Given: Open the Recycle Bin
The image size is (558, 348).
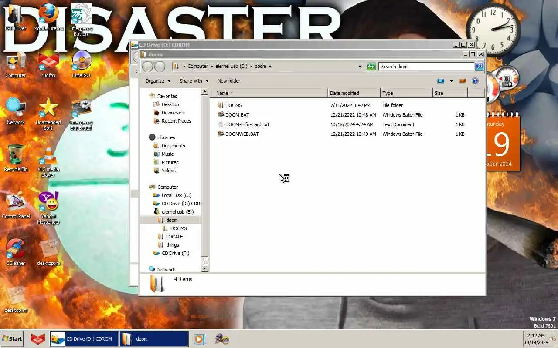Looking at the screenshot, I should (15, 158).
